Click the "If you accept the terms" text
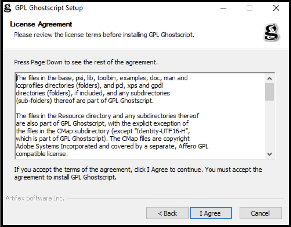The width and height of the screenshot is (291, 227). pos(138,173)
